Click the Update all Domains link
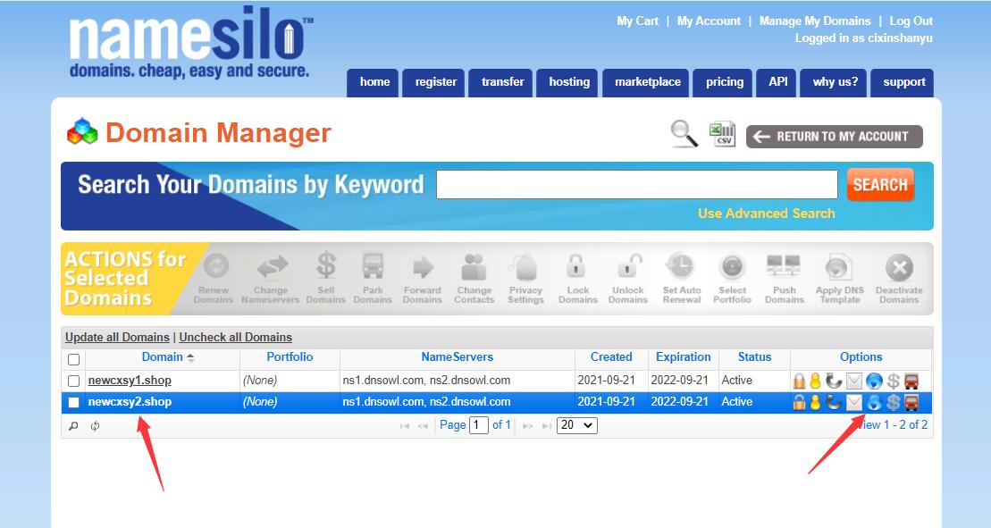 pos(118,338)
